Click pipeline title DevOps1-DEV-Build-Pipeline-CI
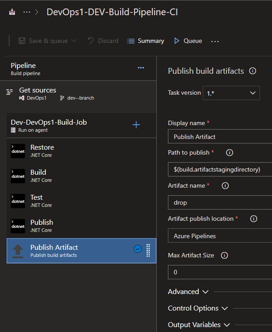 tap(112, 12)
